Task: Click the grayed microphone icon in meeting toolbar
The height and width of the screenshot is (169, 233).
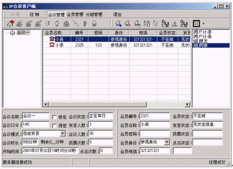Action: (x=76, y=24)
